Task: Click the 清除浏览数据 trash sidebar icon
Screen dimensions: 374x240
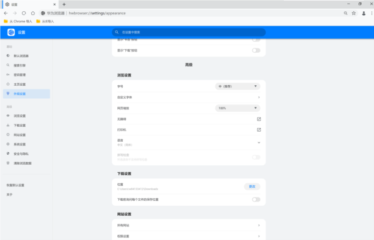Action: [8, 163]
